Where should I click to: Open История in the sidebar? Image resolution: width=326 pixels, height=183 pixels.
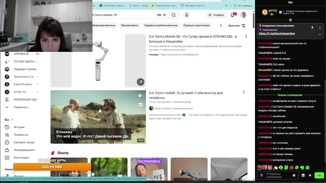pos(19,127)
